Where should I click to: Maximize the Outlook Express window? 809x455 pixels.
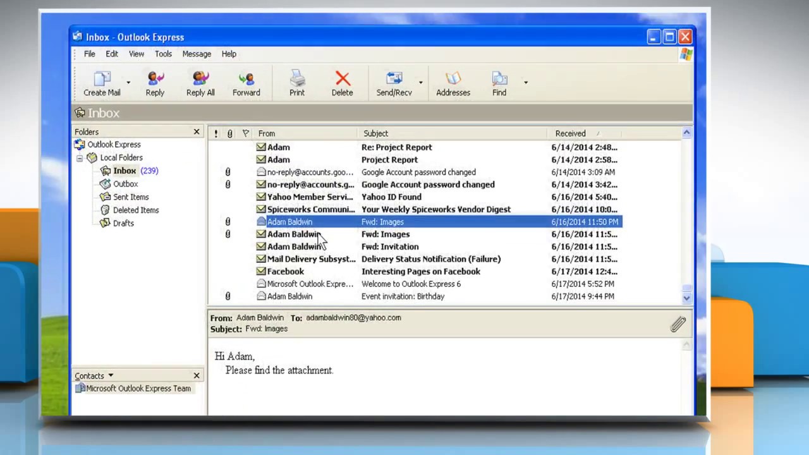pos(669,37)
